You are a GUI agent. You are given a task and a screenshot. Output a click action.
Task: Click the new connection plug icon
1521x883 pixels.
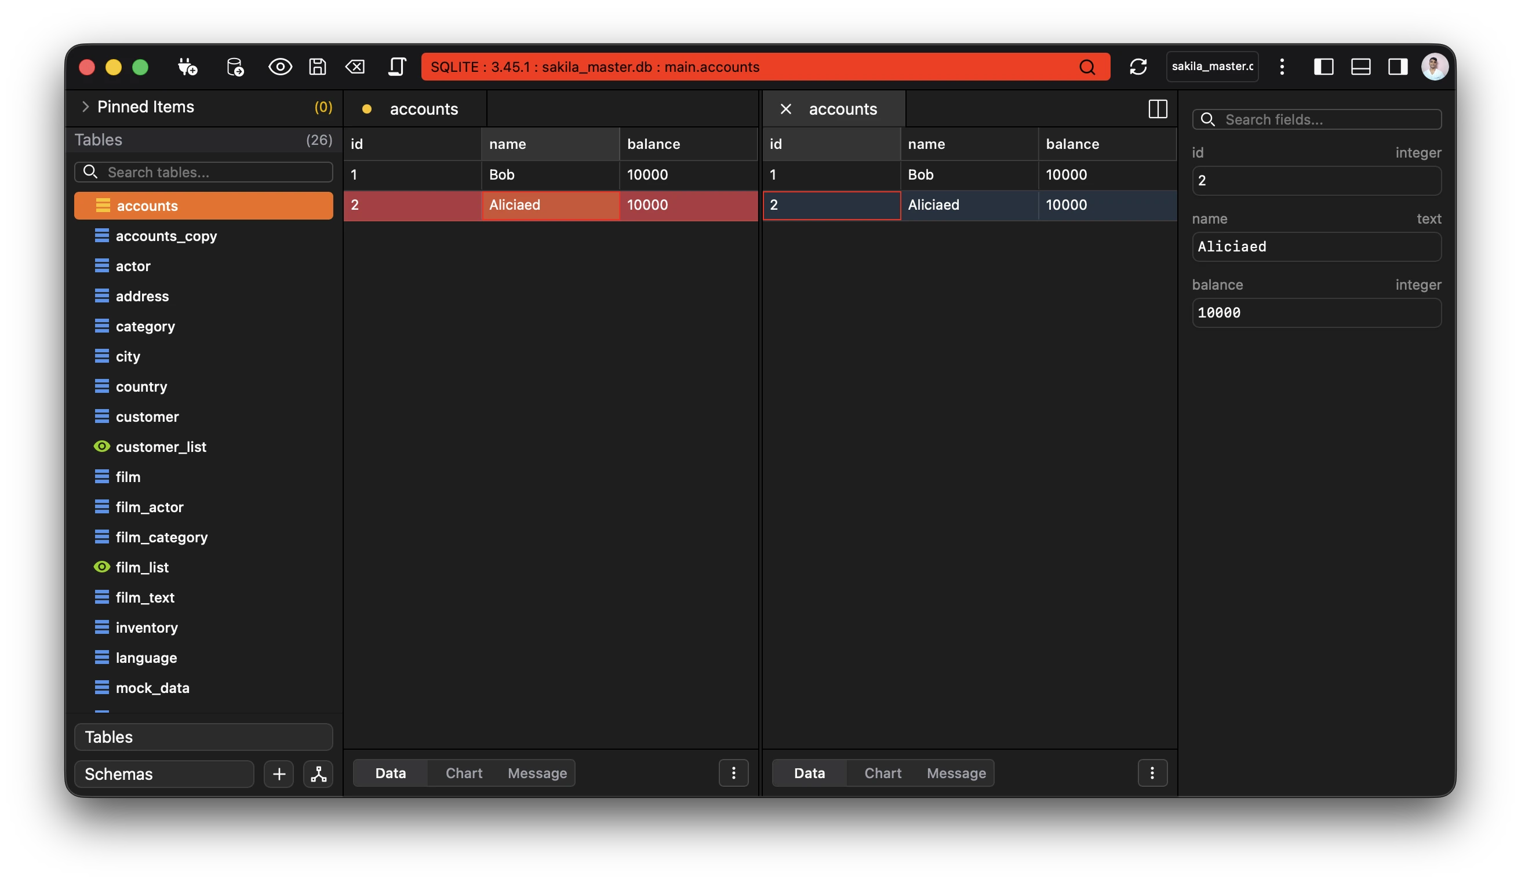(x=187, y=67)
